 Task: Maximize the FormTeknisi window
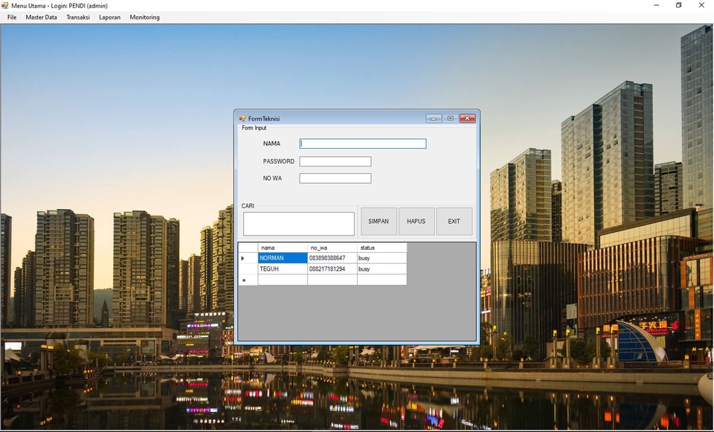[451, 118]
